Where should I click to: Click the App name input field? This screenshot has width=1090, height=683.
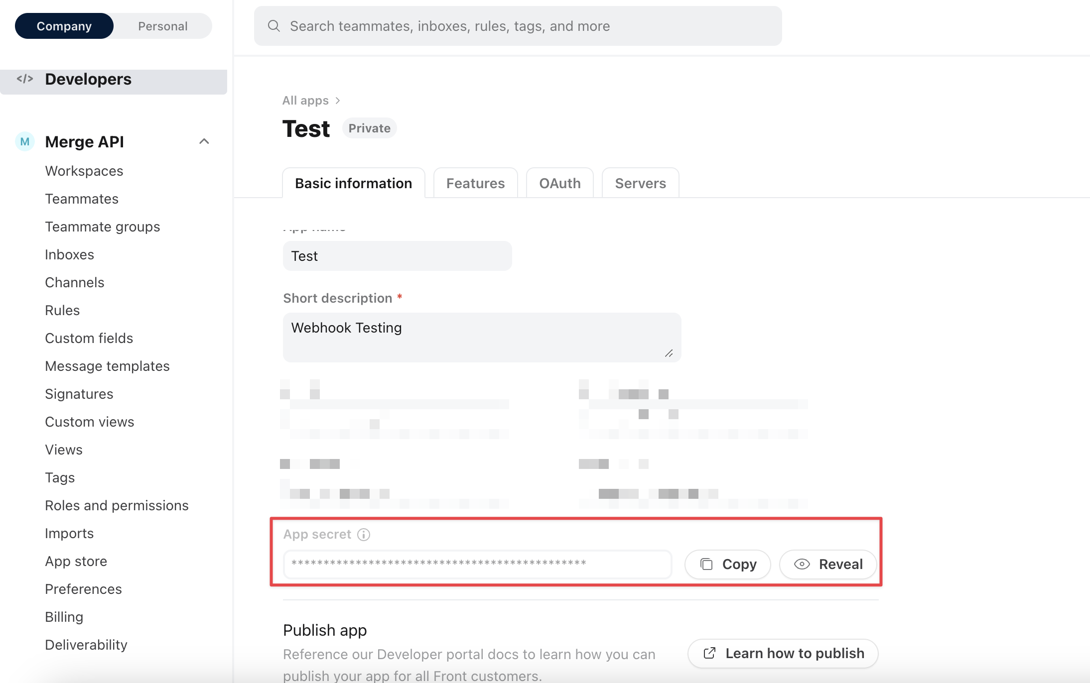pos(397,256)
